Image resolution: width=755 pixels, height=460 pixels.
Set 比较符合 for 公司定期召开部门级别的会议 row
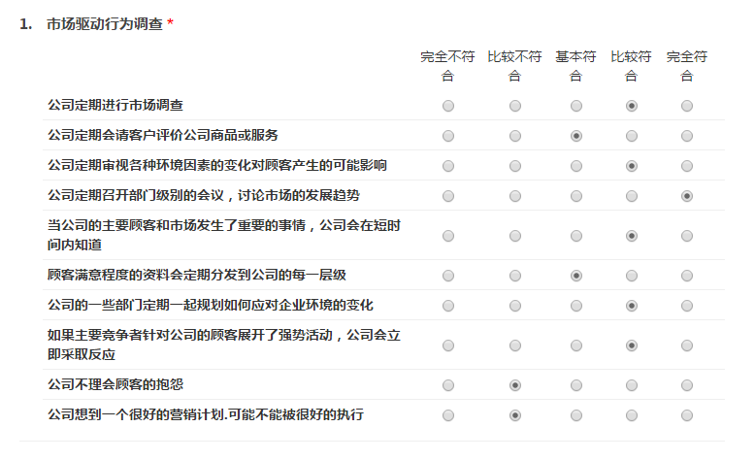tap(632, 196)
